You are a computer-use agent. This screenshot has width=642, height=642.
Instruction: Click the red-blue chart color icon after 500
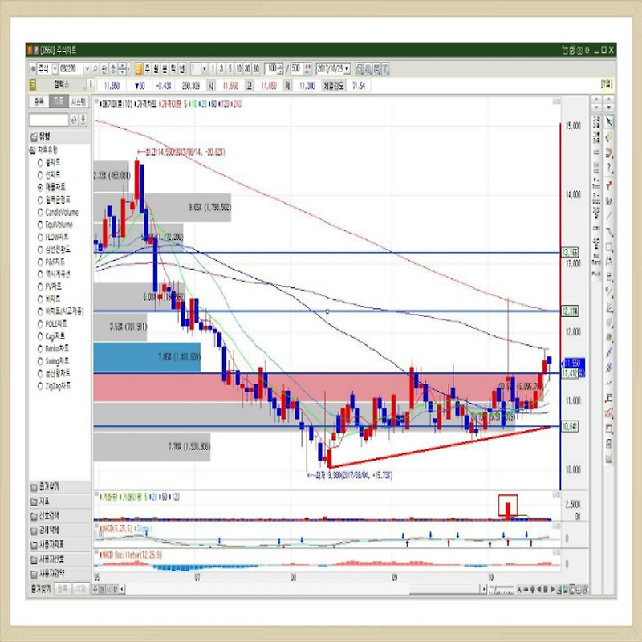click(x=308, y=69)
